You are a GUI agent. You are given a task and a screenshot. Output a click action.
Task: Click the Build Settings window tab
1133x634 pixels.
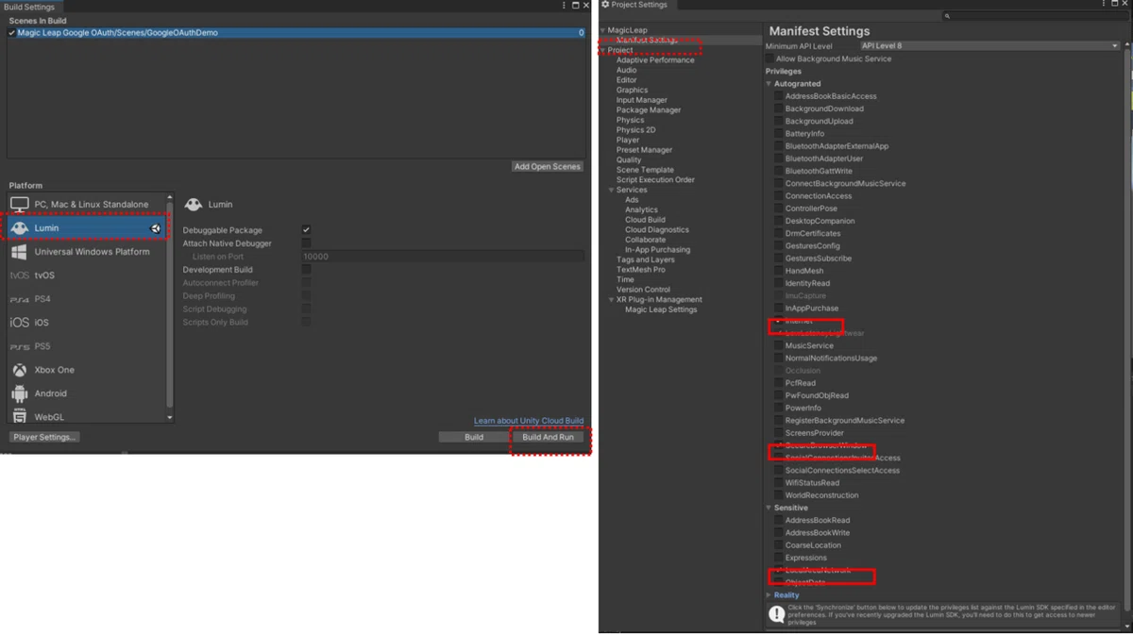[29, 6]
